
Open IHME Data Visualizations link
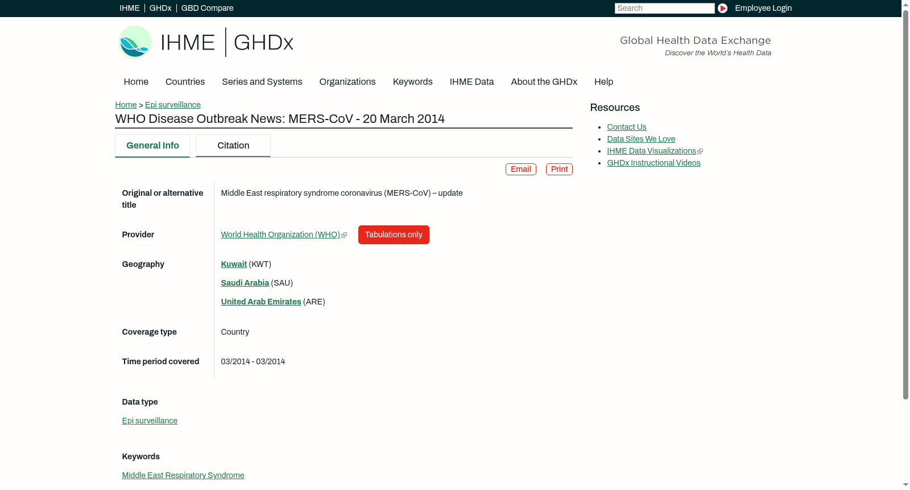point(651,151)
